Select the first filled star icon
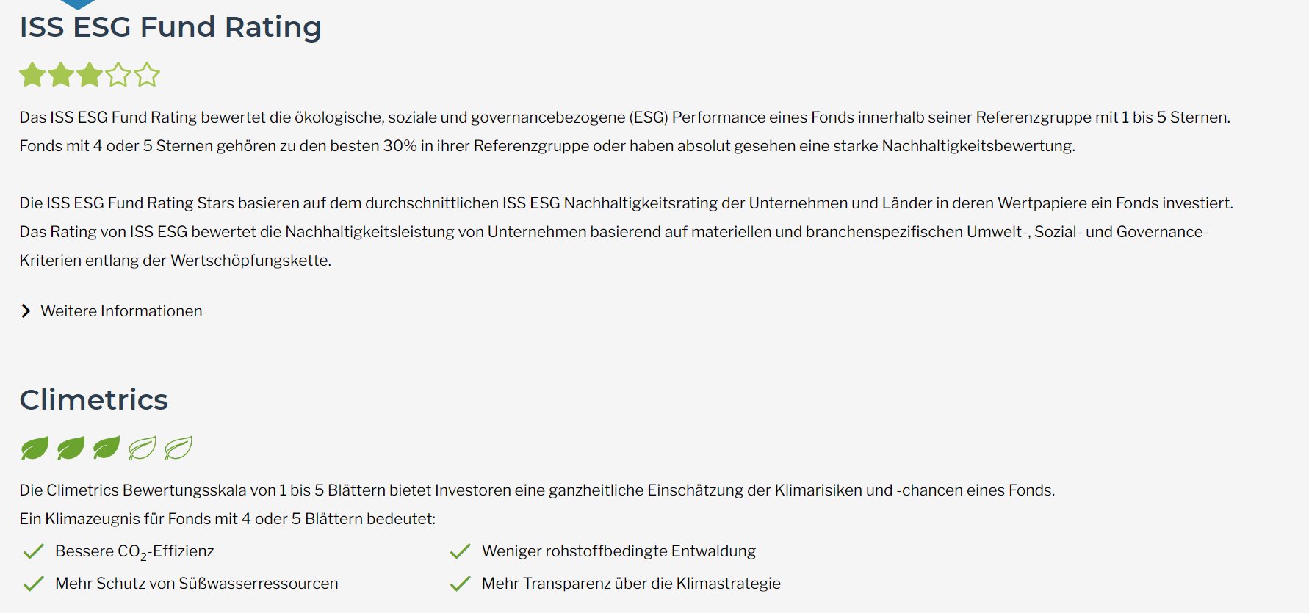 33,74
